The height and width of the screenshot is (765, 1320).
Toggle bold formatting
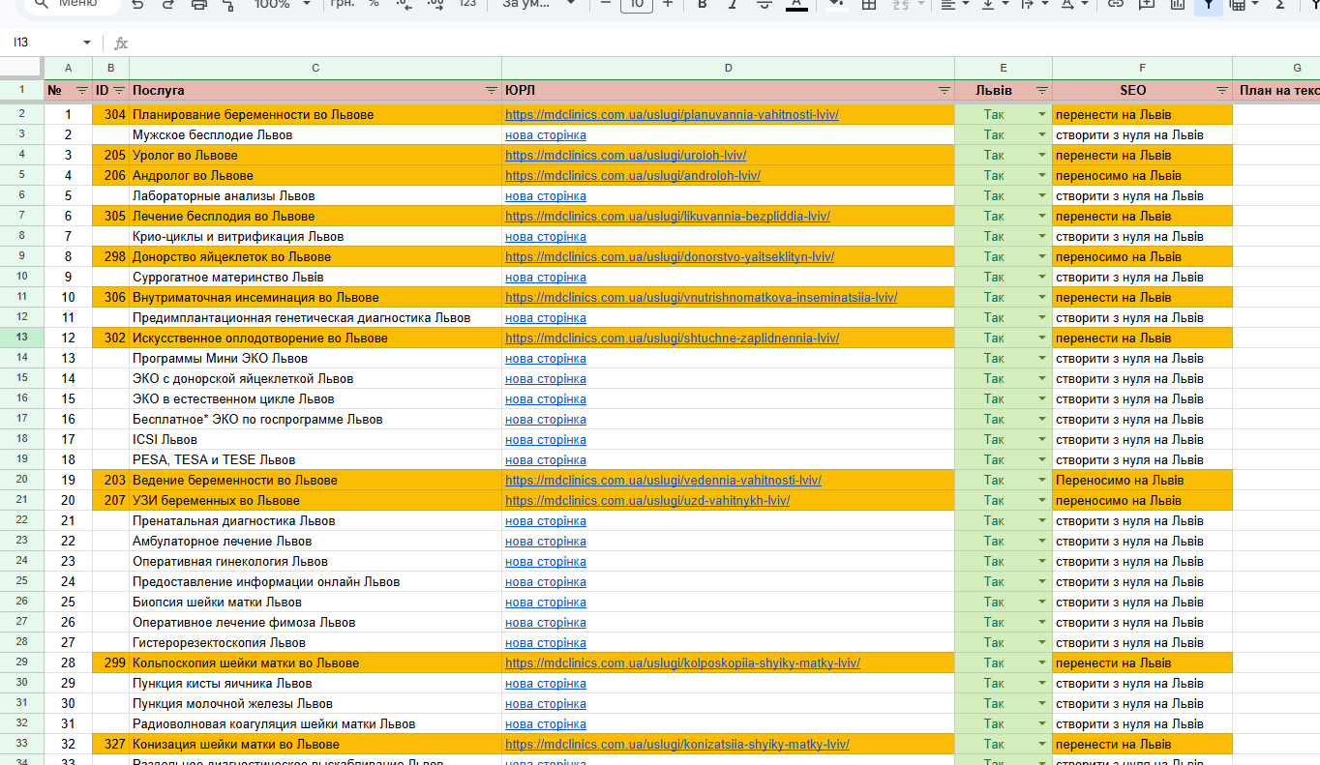point(703,5)
